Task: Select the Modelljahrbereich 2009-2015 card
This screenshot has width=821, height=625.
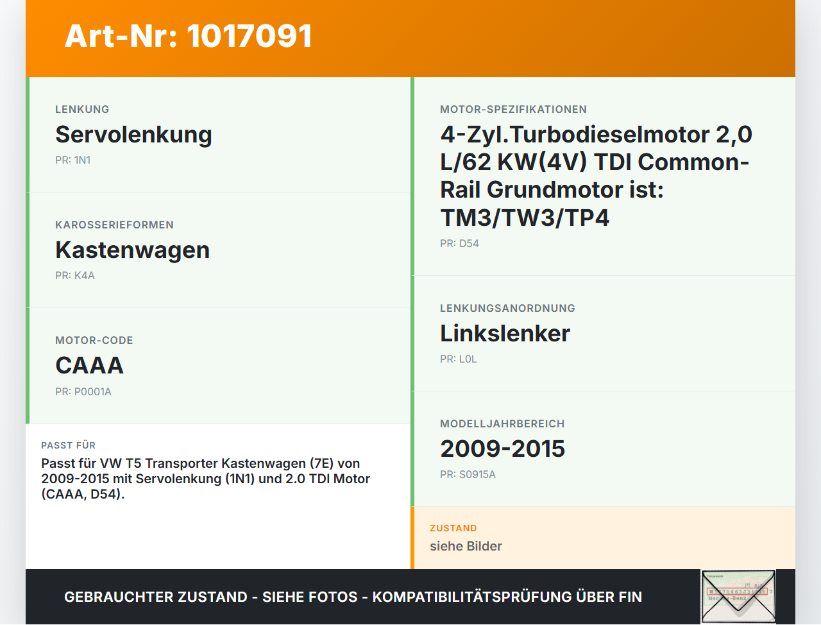Action: (603, 448)
